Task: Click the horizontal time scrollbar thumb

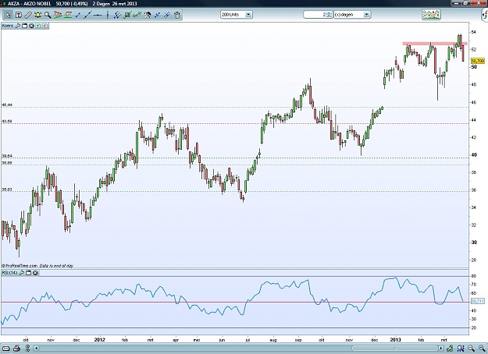Action: pyautogui.click(x=394, y=349)
